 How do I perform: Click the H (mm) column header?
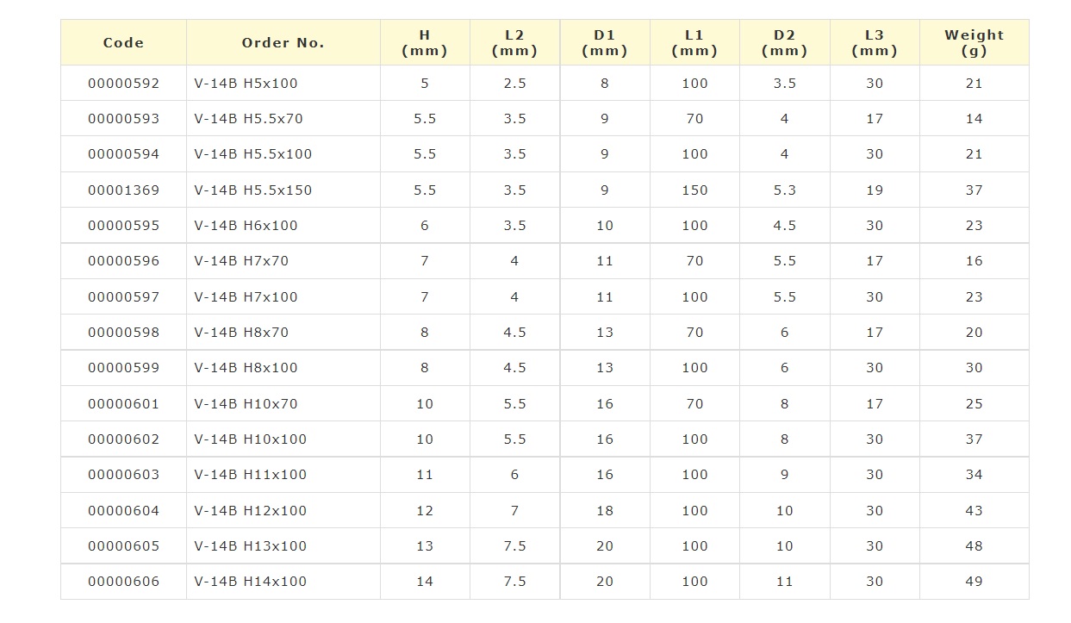425,43
